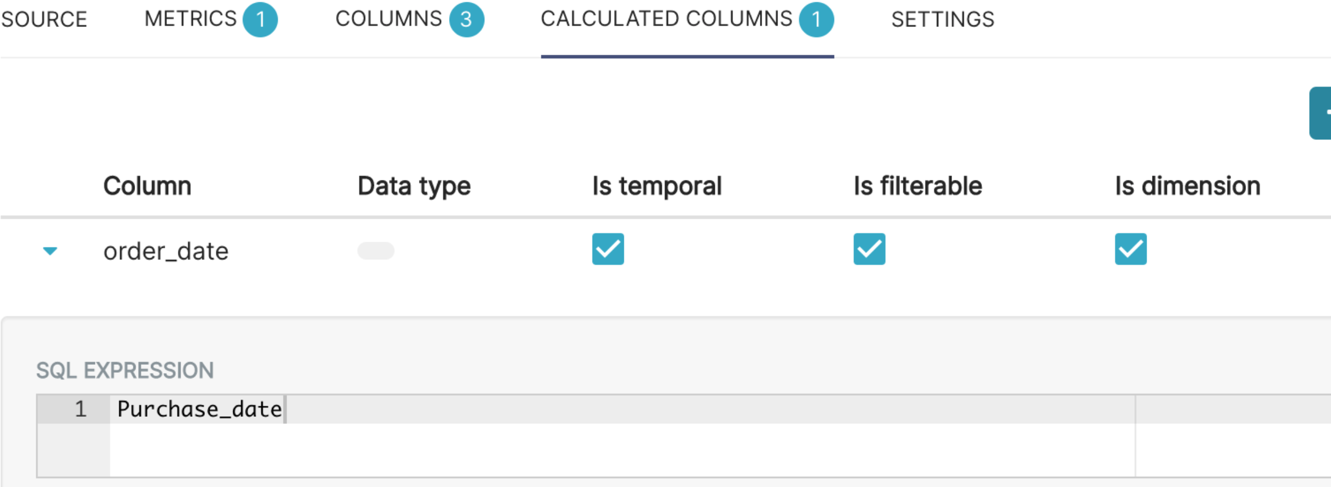This screenshot has width=1331, height=487.
Task: Click the order_date column name
Action: [x=166, y=251]
